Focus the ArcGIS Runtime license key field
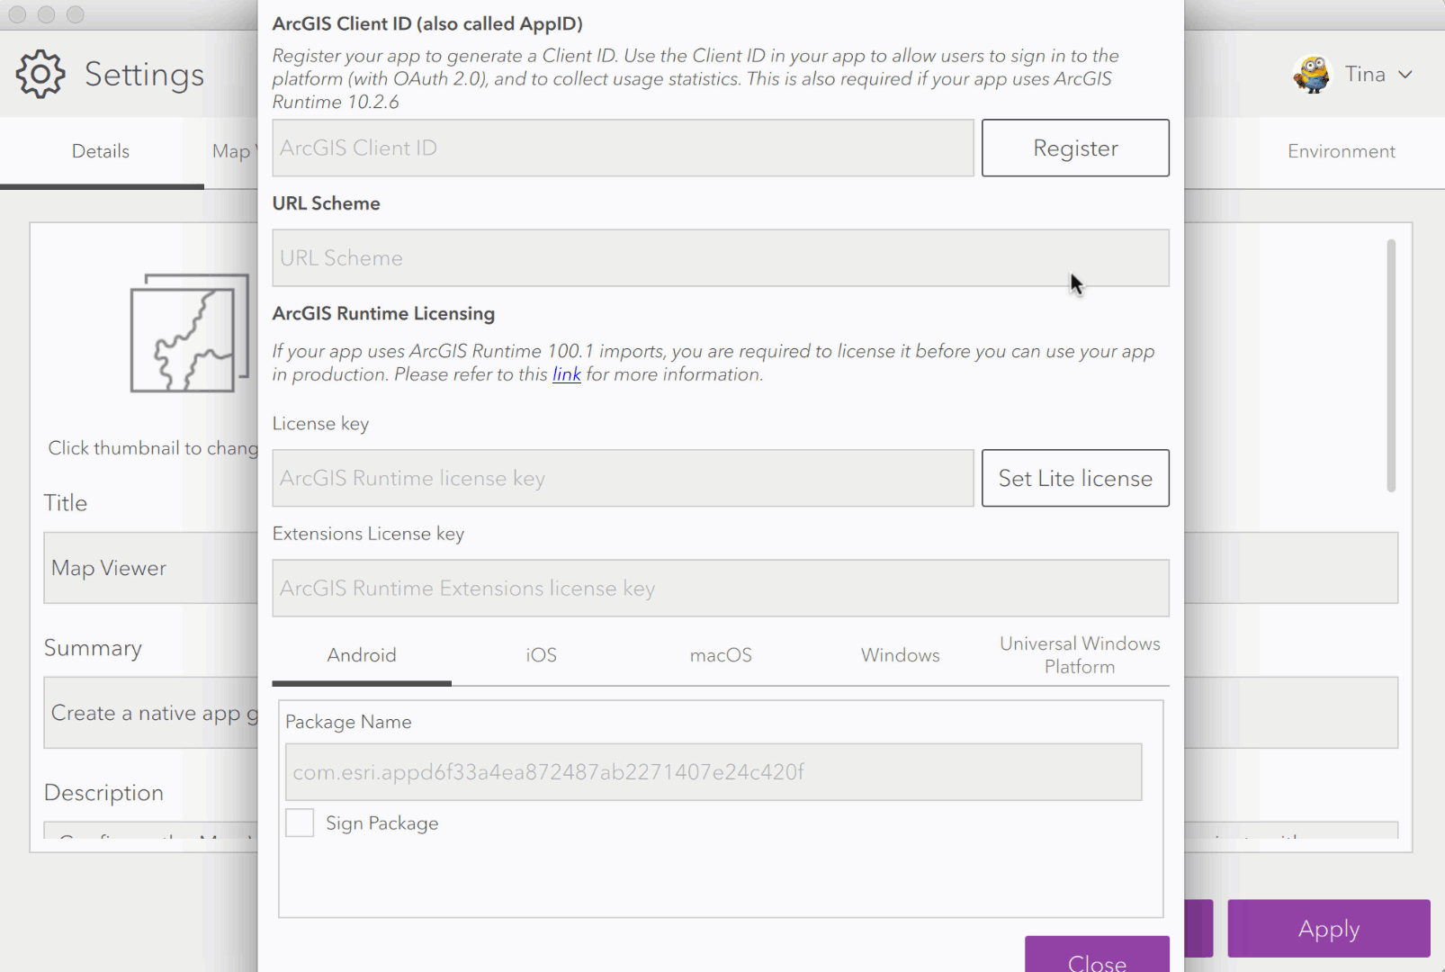The height and width of the screenshot is (972, 1445). coord(623,478)
